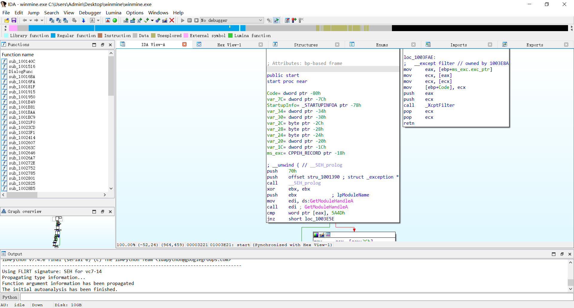Start process with the play button
The image size is (574, 308).
[183, 20]
